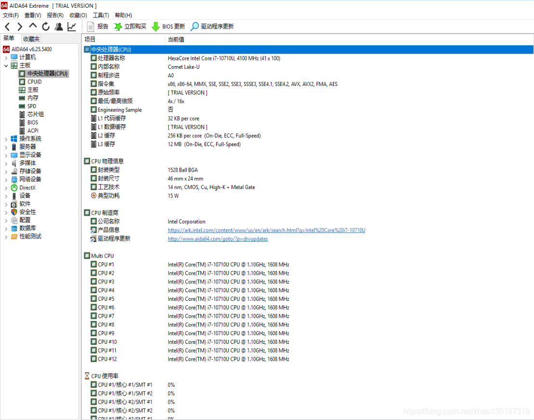Click the DirectX Xbox icon

pyautogui.click(x=14, y=188)
